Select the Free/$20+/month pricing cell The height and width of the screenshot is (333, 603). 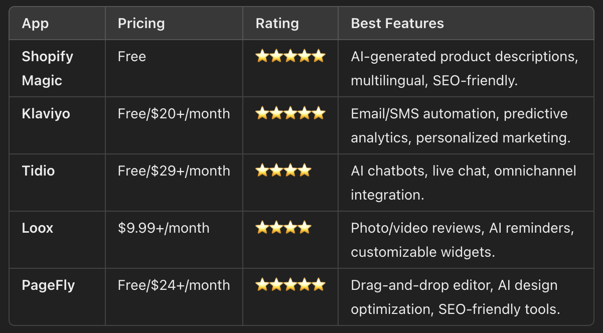174,113
